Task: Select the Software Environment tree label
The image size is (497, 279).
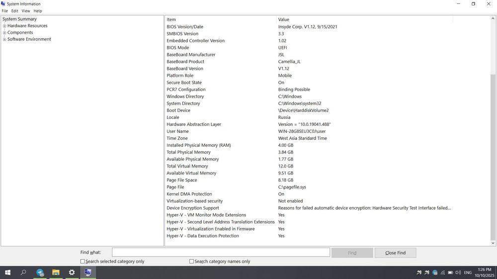Action: tap(29, 39)
